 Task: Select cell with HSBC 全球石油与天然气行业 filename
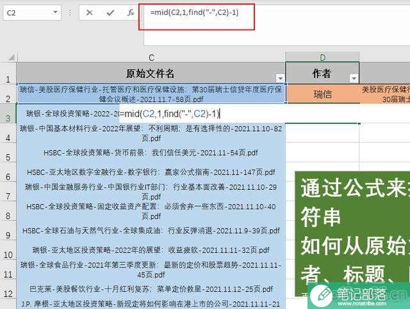point(151,231)
